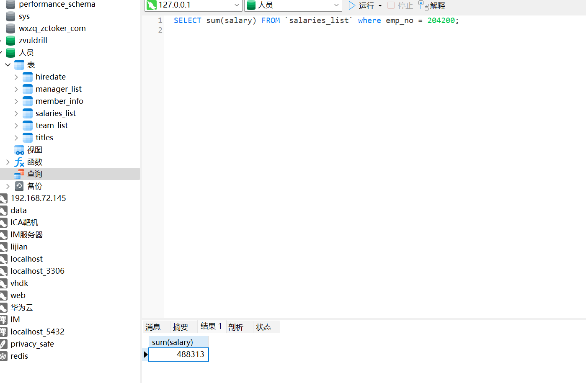Select the localhost_3306 connection

(x=37, y=271)
